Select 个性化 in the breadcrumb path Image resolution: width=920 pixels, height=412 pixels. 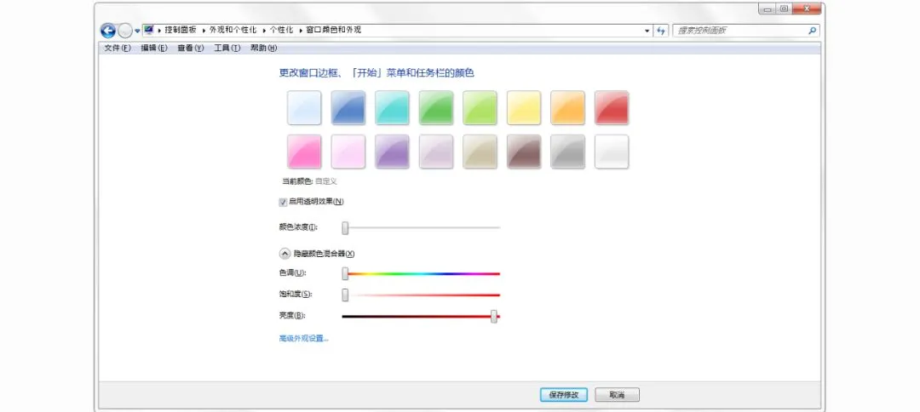282,30
